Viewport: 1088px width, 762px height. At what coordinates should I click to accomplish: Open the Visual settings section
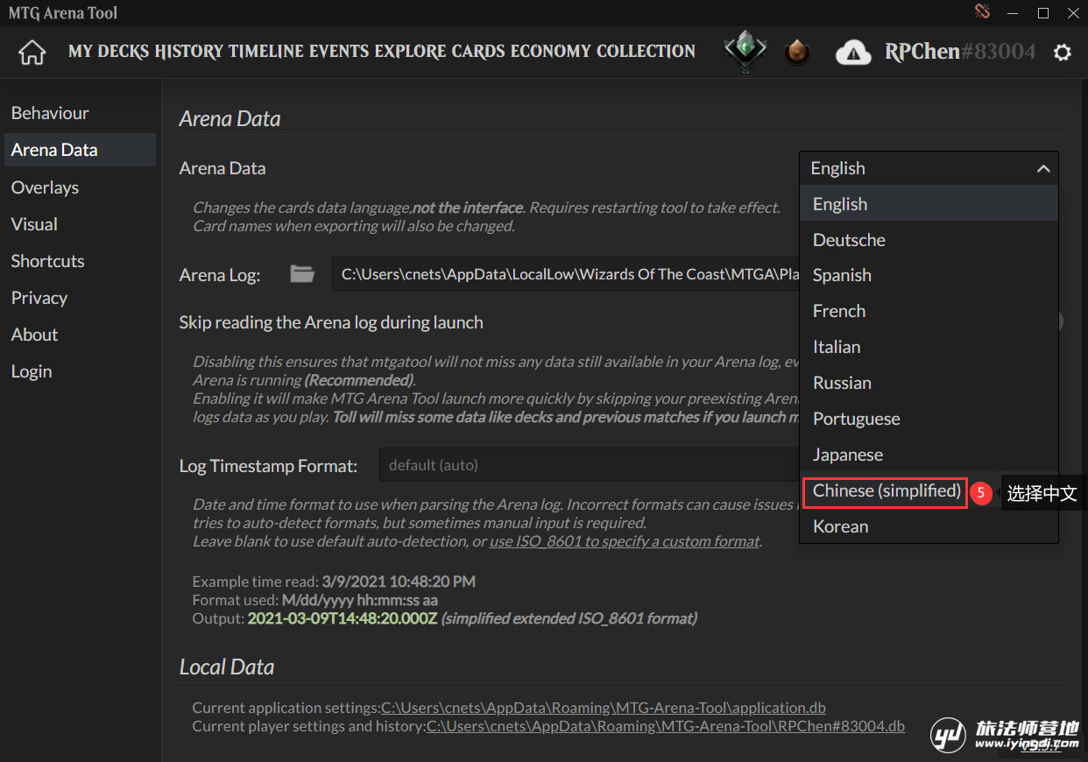coord(80,224)
